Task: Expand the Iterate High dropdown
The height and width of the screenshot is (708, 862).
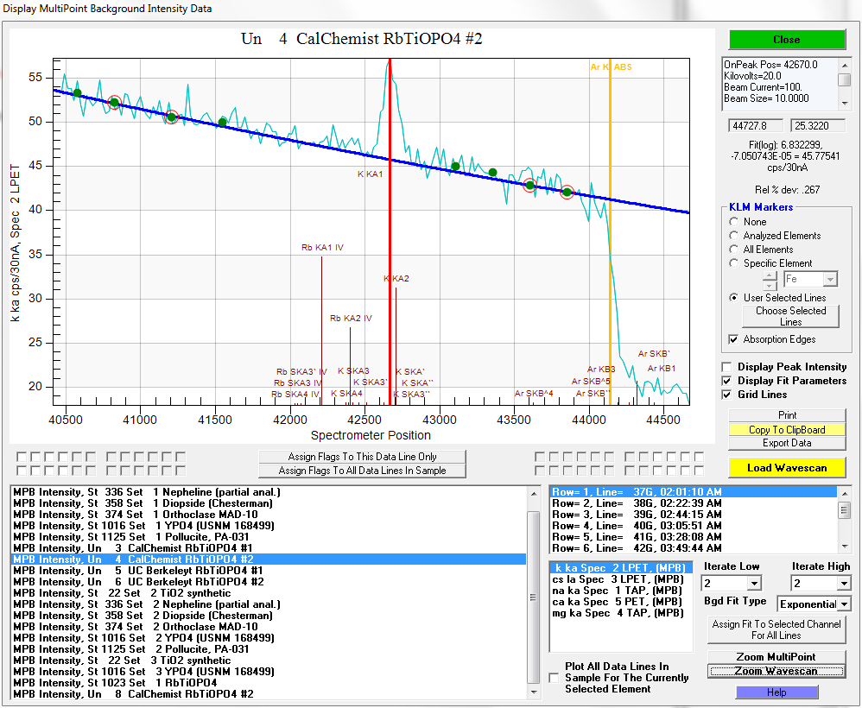Action: 843,584
